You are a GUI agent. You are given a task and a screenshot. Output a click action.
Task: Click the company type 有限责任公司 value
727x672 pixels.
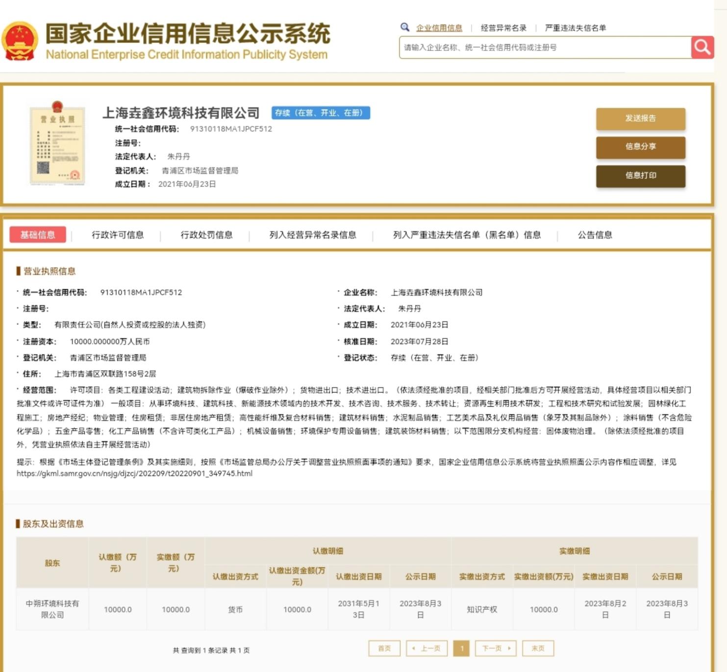click(x=129, y=324)
